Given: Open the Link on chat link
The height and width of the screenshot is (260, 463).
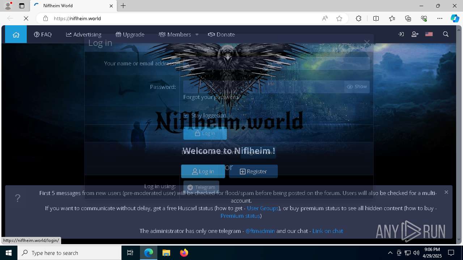Looking at the screenshot, I should [328, 231].
